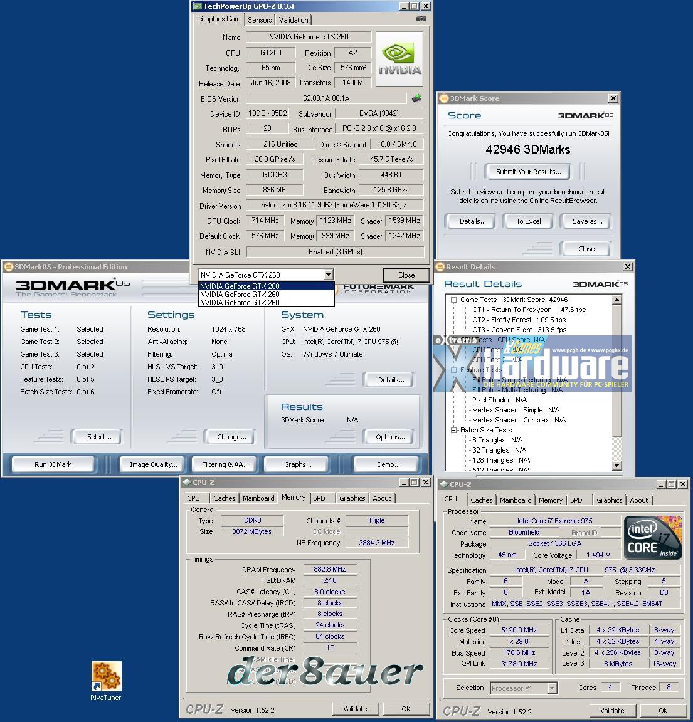Select the second NVIDIA GeForce GTX 260 list entry
The width and height of the screenshot is (693, 722).
tap(267, 294)
